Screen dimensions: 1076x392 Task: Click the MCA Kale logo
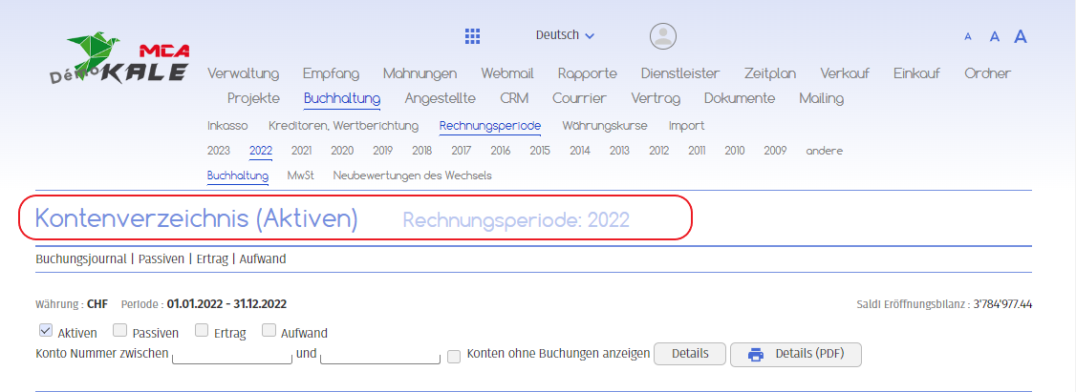(120, 64)
